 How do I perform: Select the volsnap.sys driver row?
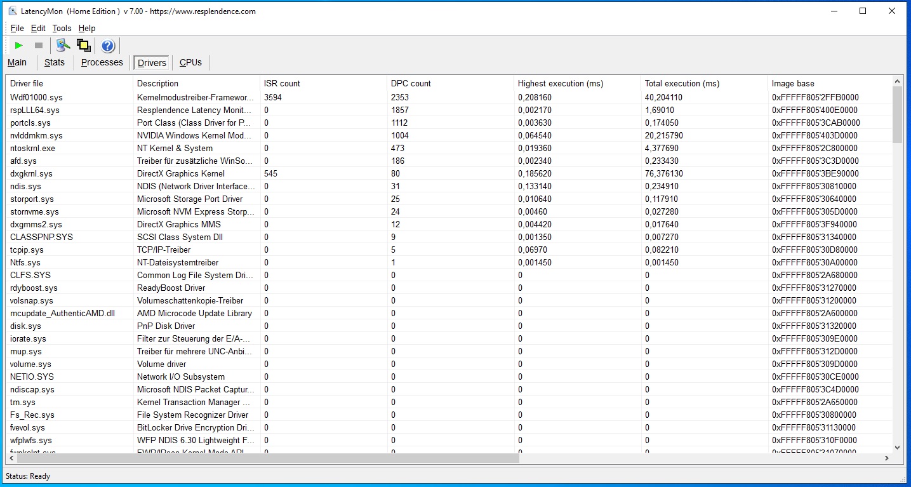point(449,300)
